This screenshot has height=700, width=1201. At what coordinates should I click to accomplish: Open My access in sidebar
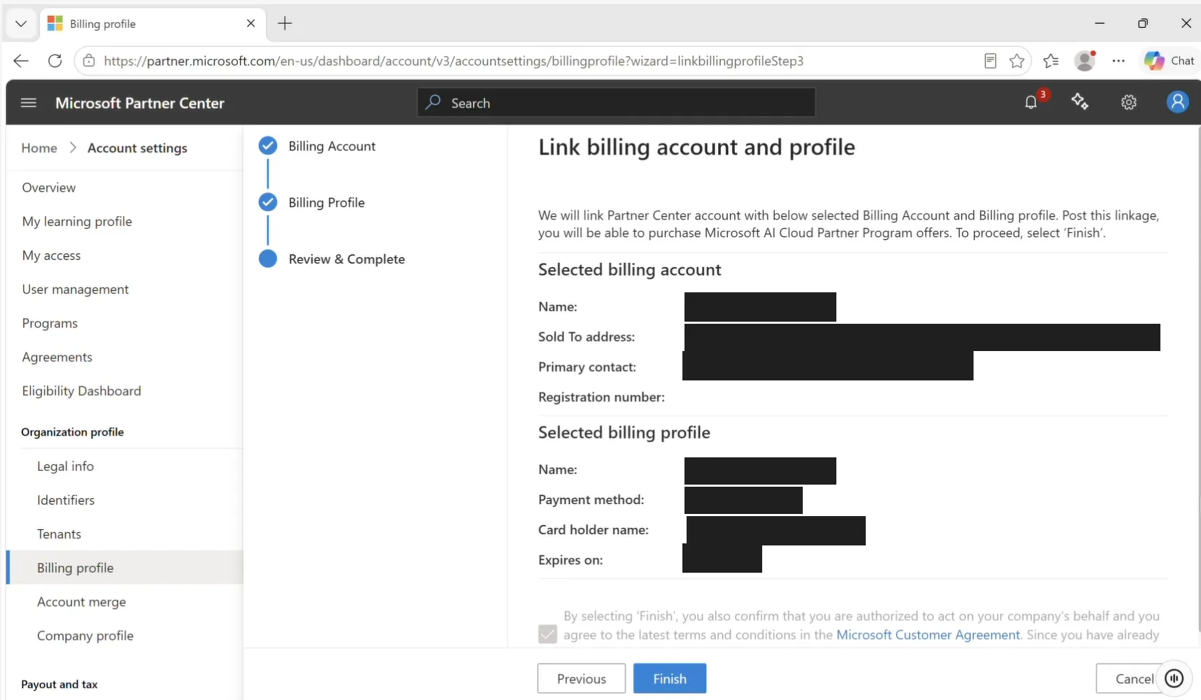pos(51,255)
